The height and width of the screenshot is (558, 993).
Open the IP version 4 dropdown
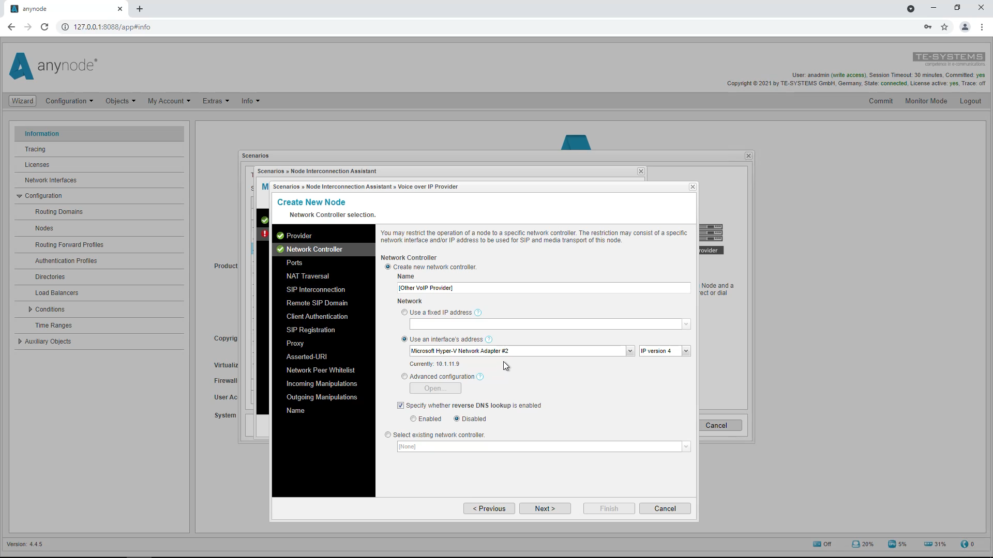click(x=686, y=351)
